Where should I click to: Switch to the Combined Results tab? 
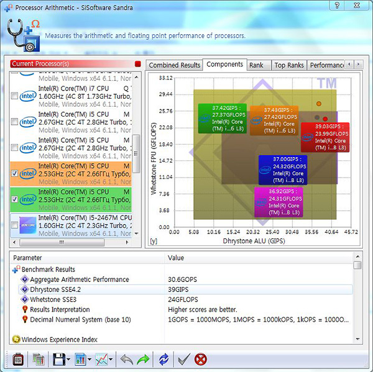(x=174, y=65)
